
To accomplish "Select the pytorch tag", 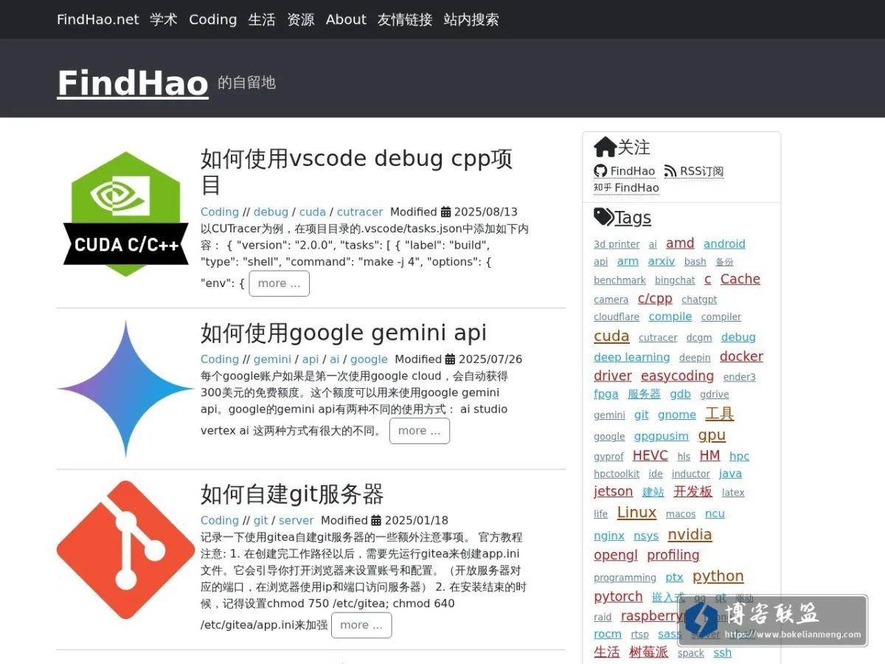I will [618, 596].
